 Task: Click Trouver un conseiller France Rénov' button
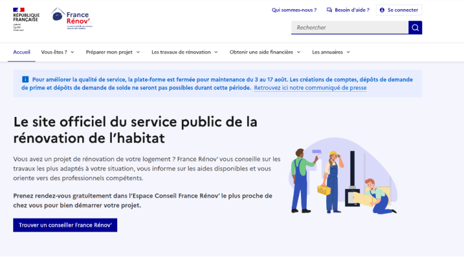pyautogui.click(x=65, y=225)
